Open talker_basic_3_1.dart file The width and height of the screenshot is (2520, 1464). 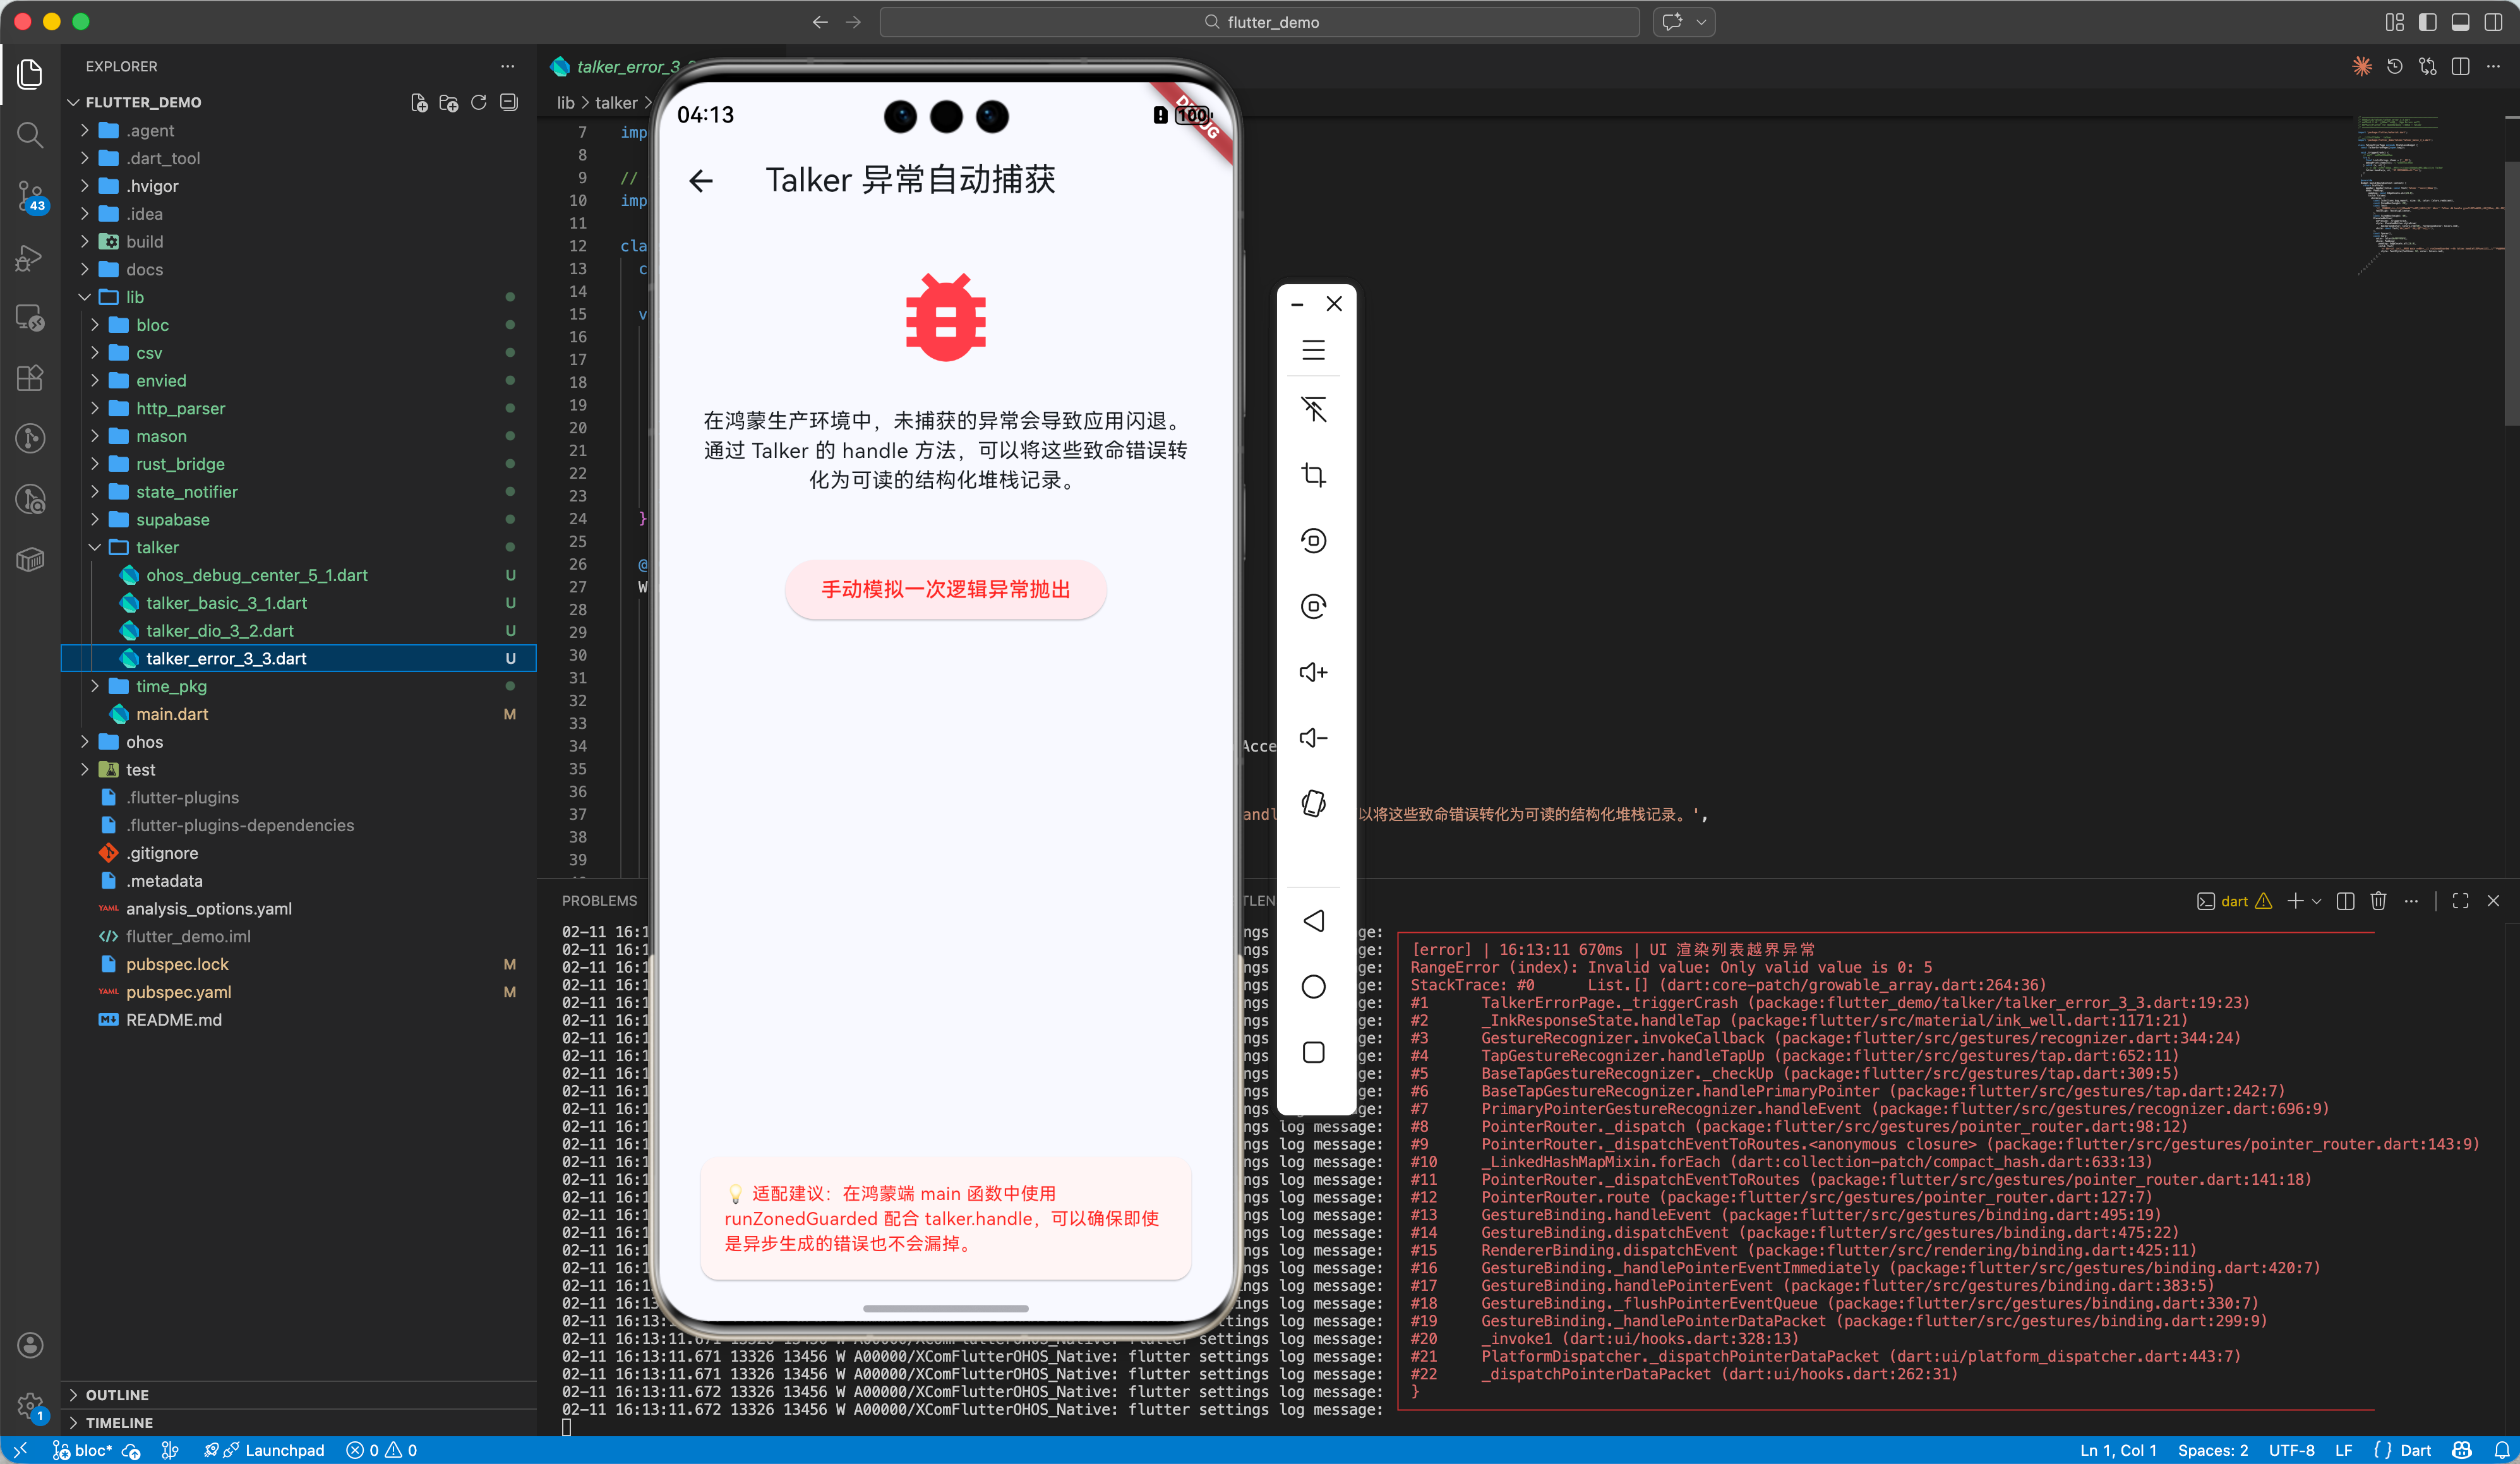(226, 603)
